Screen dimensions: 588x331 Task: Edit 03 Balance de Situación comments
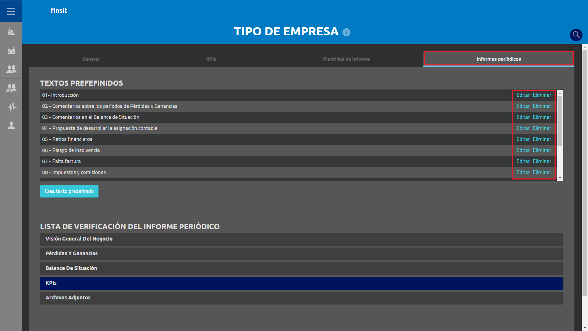[x=523, y=117]
